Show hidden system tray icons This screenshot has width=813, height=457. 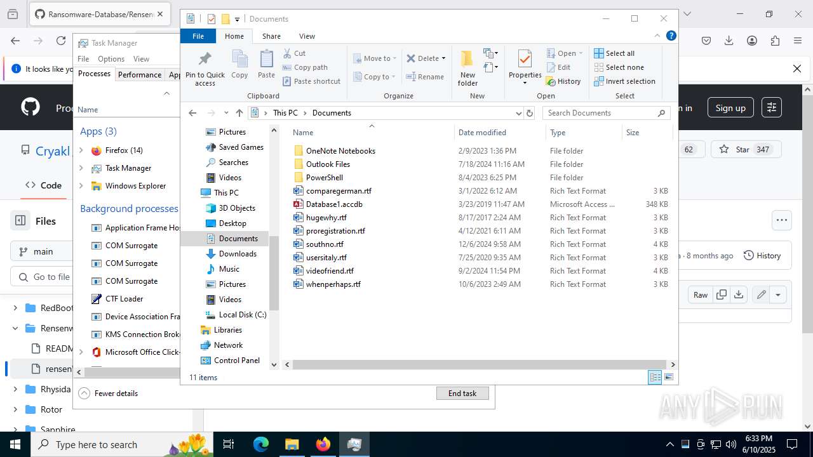[x=669, y=444]
